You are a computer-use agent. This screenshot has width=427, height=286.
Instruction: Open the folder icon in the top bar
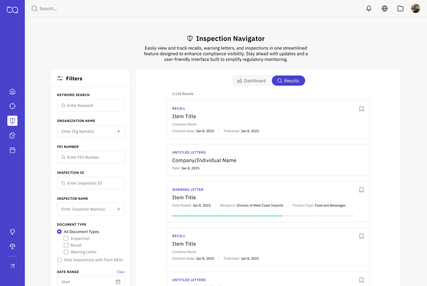coord(400,8)
